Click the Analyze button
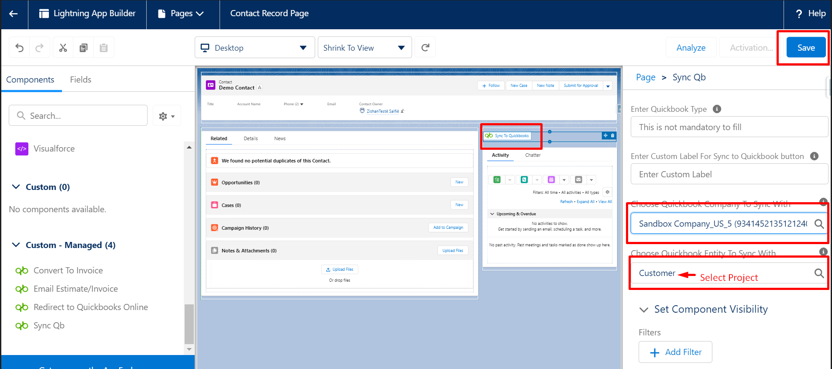The height and width of the screenshot is (369, 832). click(x=691, y=48)
